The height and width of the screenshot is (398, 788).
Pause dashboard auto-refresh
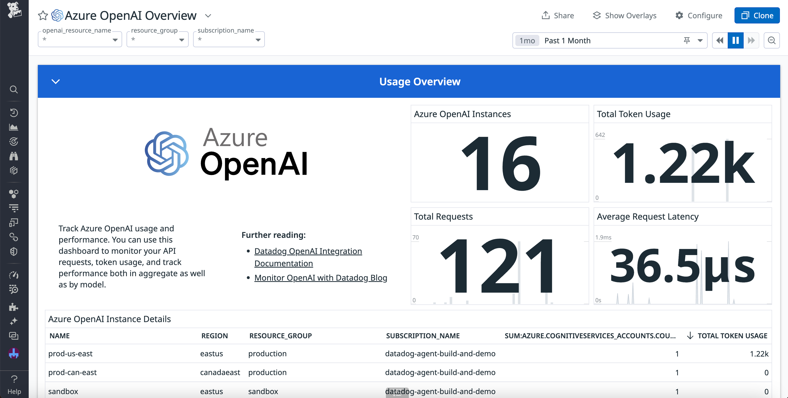(735, 40)
